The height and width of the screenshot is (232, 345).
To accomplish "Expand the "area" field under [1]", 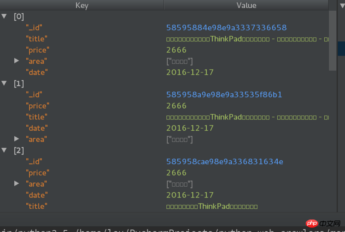I will [x=16, y=139].
